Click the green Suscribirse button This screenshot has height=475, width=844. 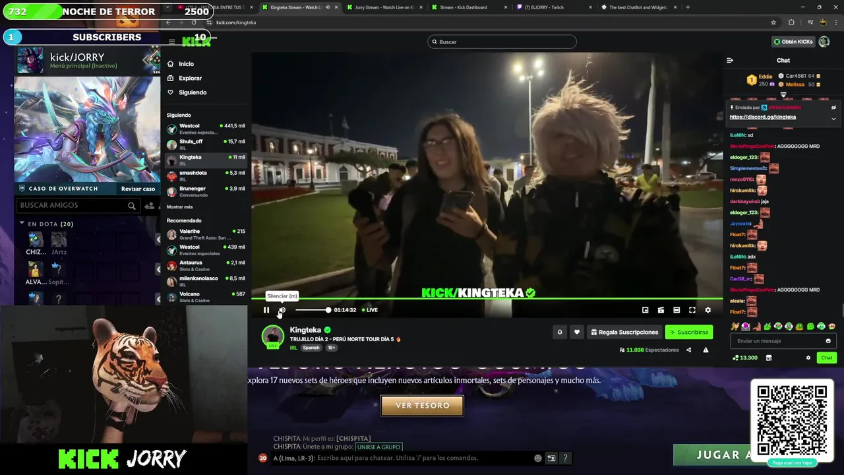pyautogui.click(x=688, y=332)
